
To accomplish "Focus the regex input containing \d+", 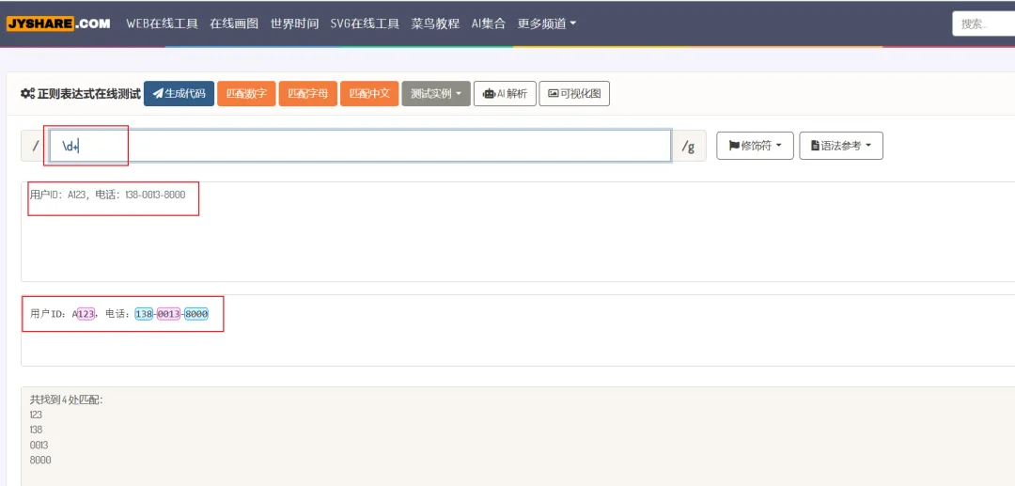I will coord(361,146).
